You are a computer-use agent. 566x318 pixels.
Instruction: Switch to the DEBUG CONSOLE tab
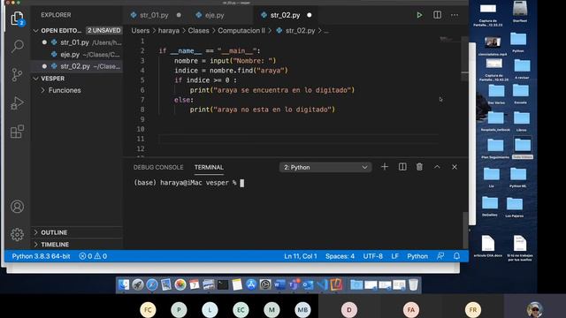(x=158, y=167)
